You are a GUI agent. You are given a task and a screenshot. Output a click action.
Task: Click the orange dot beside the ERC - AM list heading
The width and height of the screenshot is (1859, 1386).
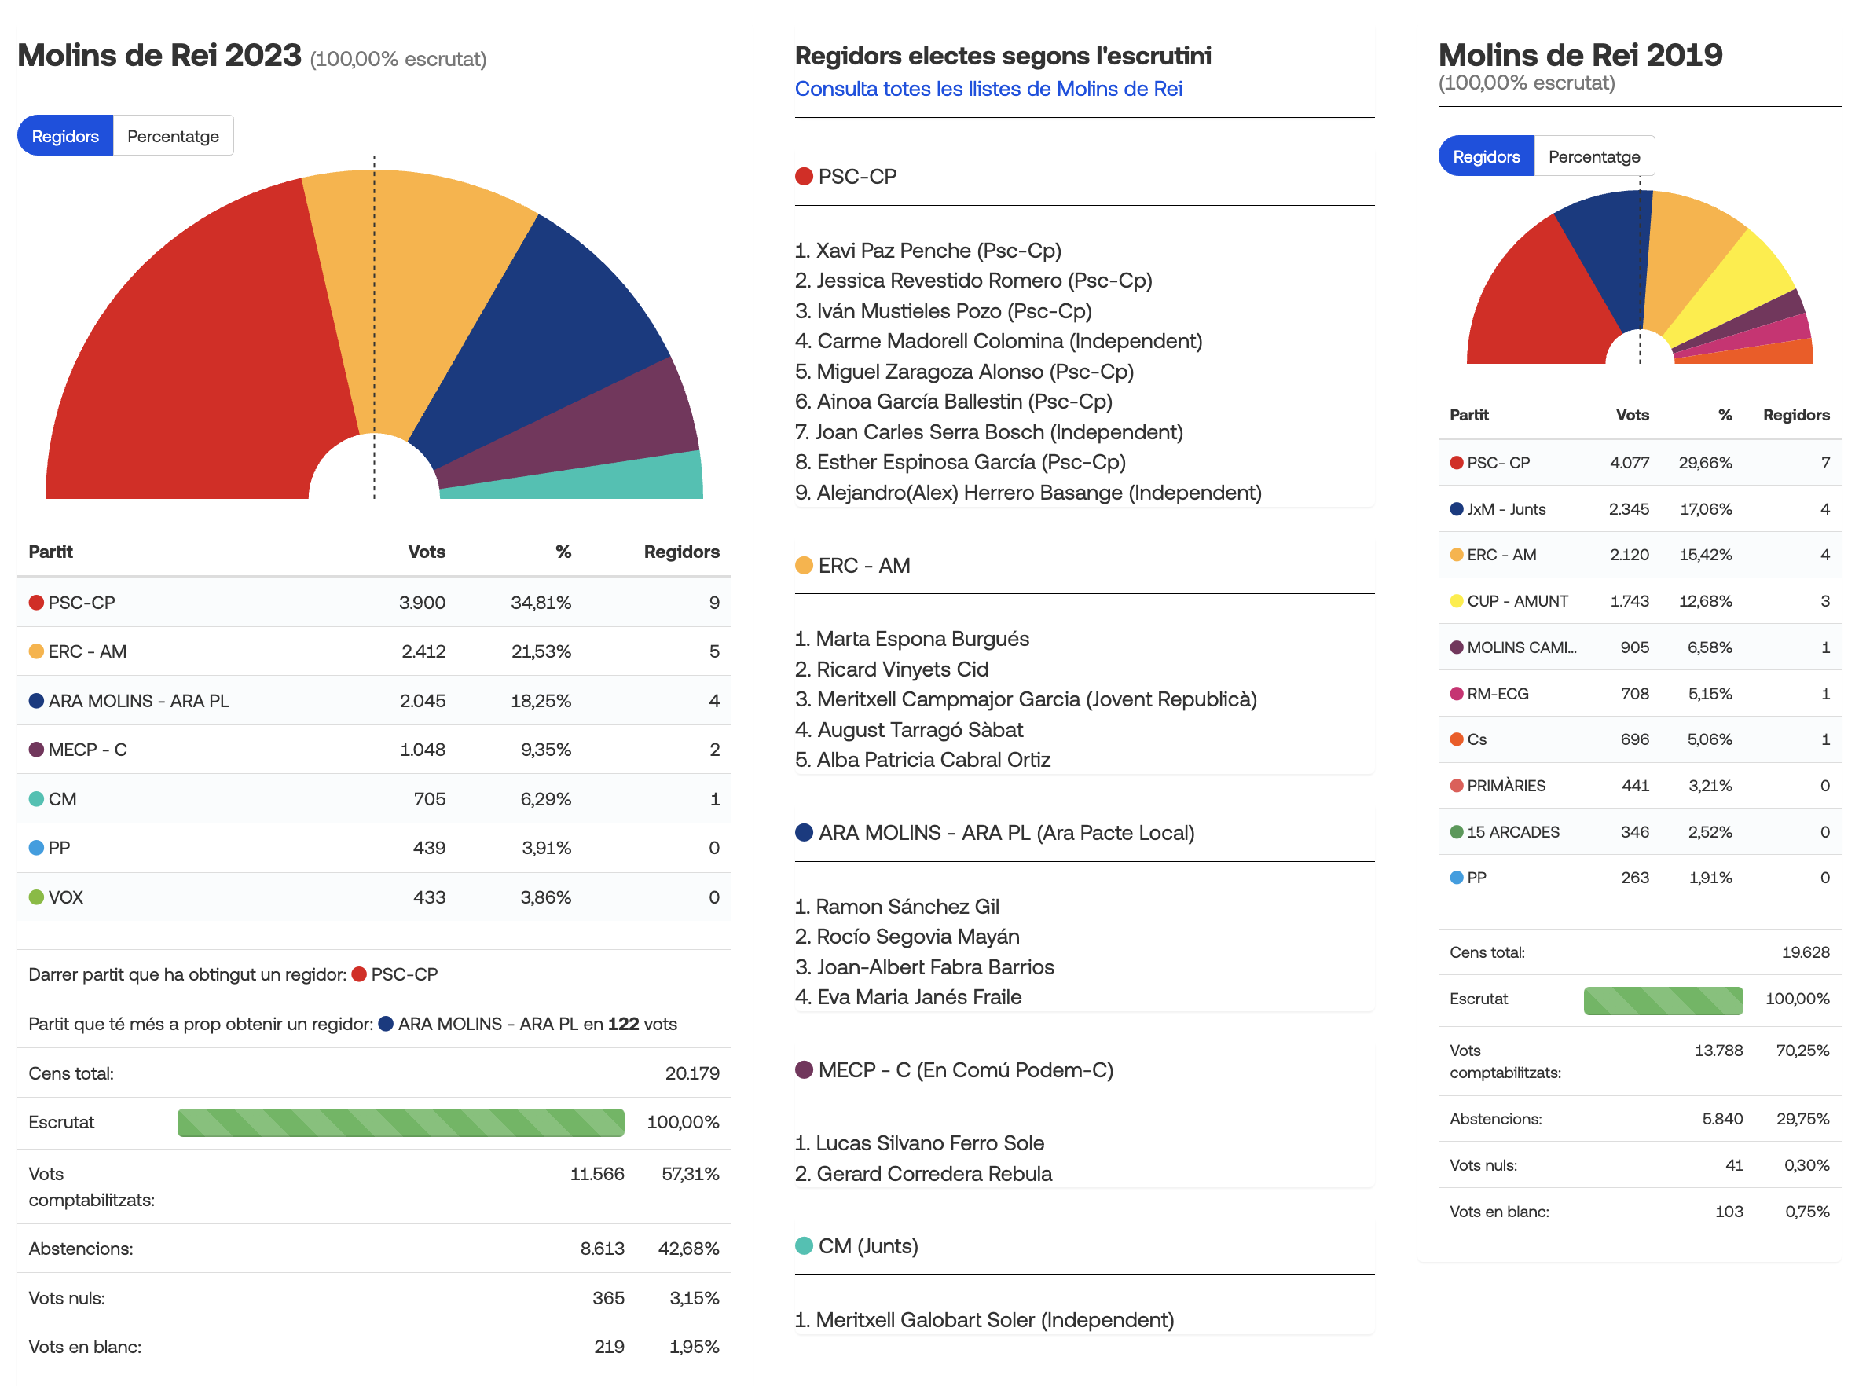804,566
